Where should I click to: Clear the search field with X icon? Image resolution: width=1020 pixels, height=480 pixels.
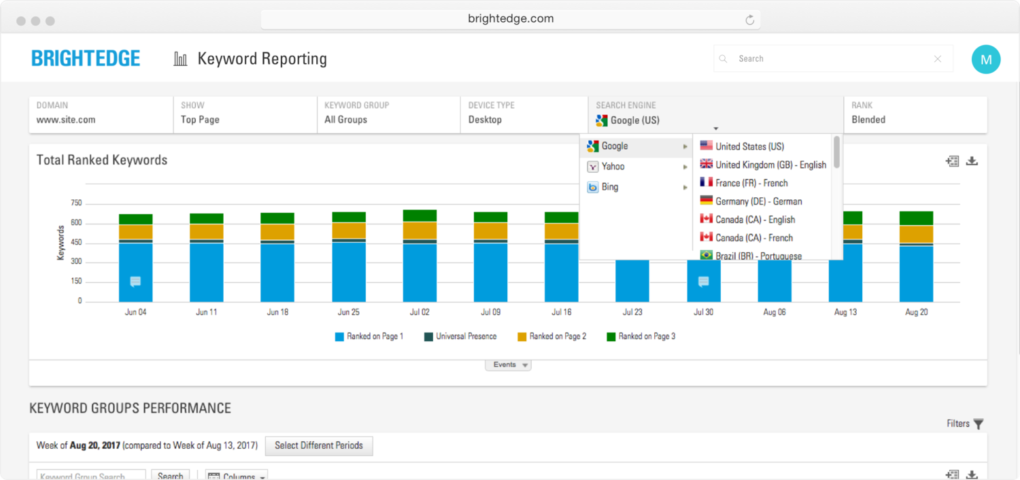[938, 59]
